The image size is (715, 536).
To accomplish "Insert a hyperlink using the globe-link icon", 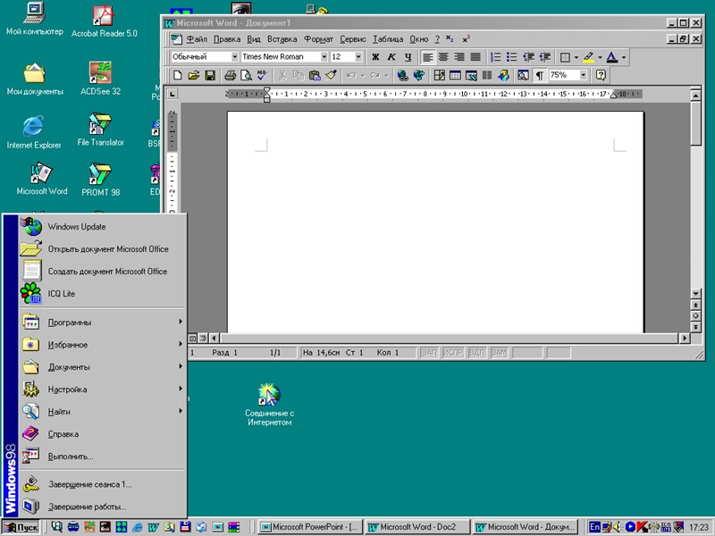I will [x=402, y=75].
